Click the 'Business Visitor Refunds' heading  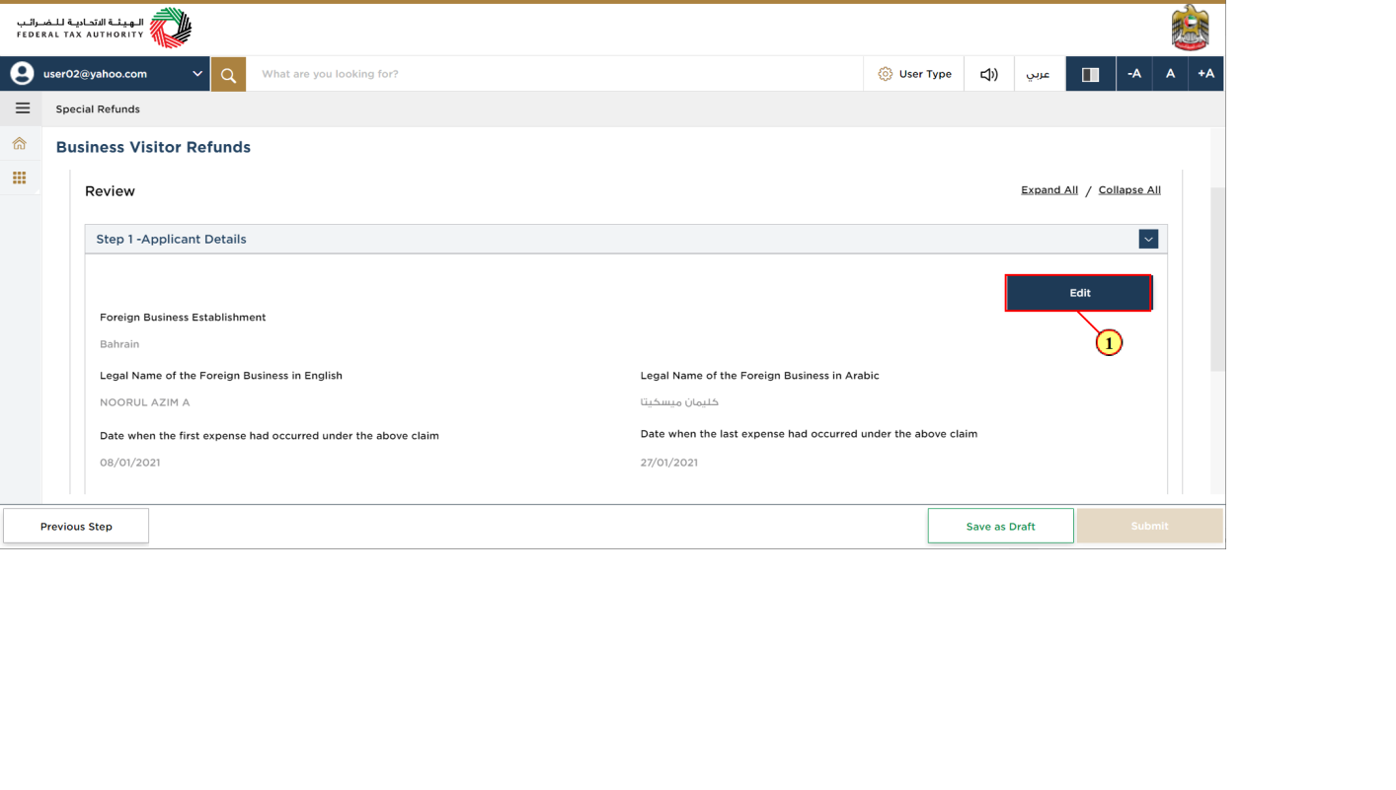[153, 147]
